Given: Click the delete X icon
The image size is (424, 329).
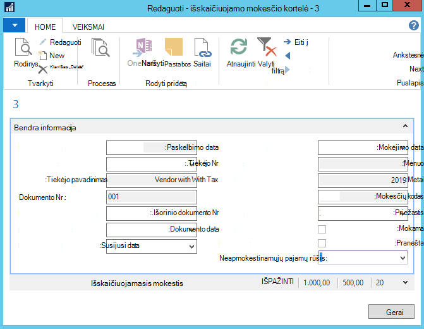Looking at the screenshot, I should click(x=43, y=70).
